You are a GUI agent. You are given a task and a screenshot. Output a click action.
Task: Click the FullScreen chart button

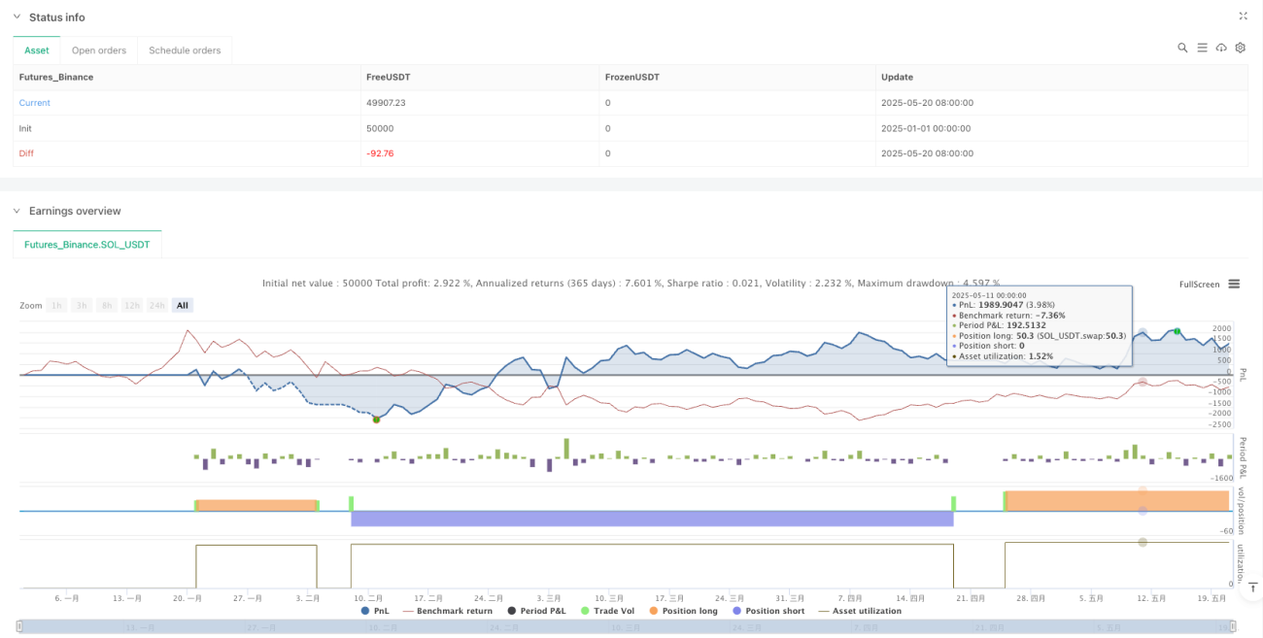[x=1199, y=285]
